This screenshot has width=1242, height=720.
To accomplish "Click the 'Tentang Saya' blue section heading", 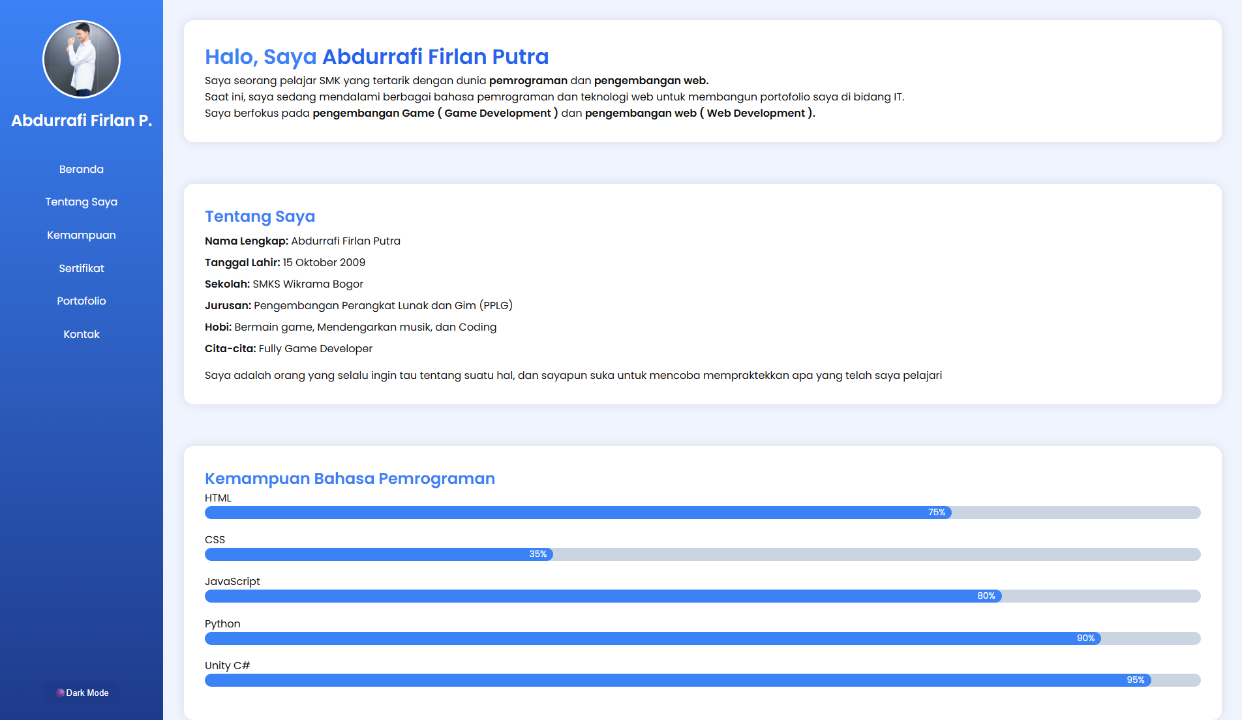I will 260,217.
